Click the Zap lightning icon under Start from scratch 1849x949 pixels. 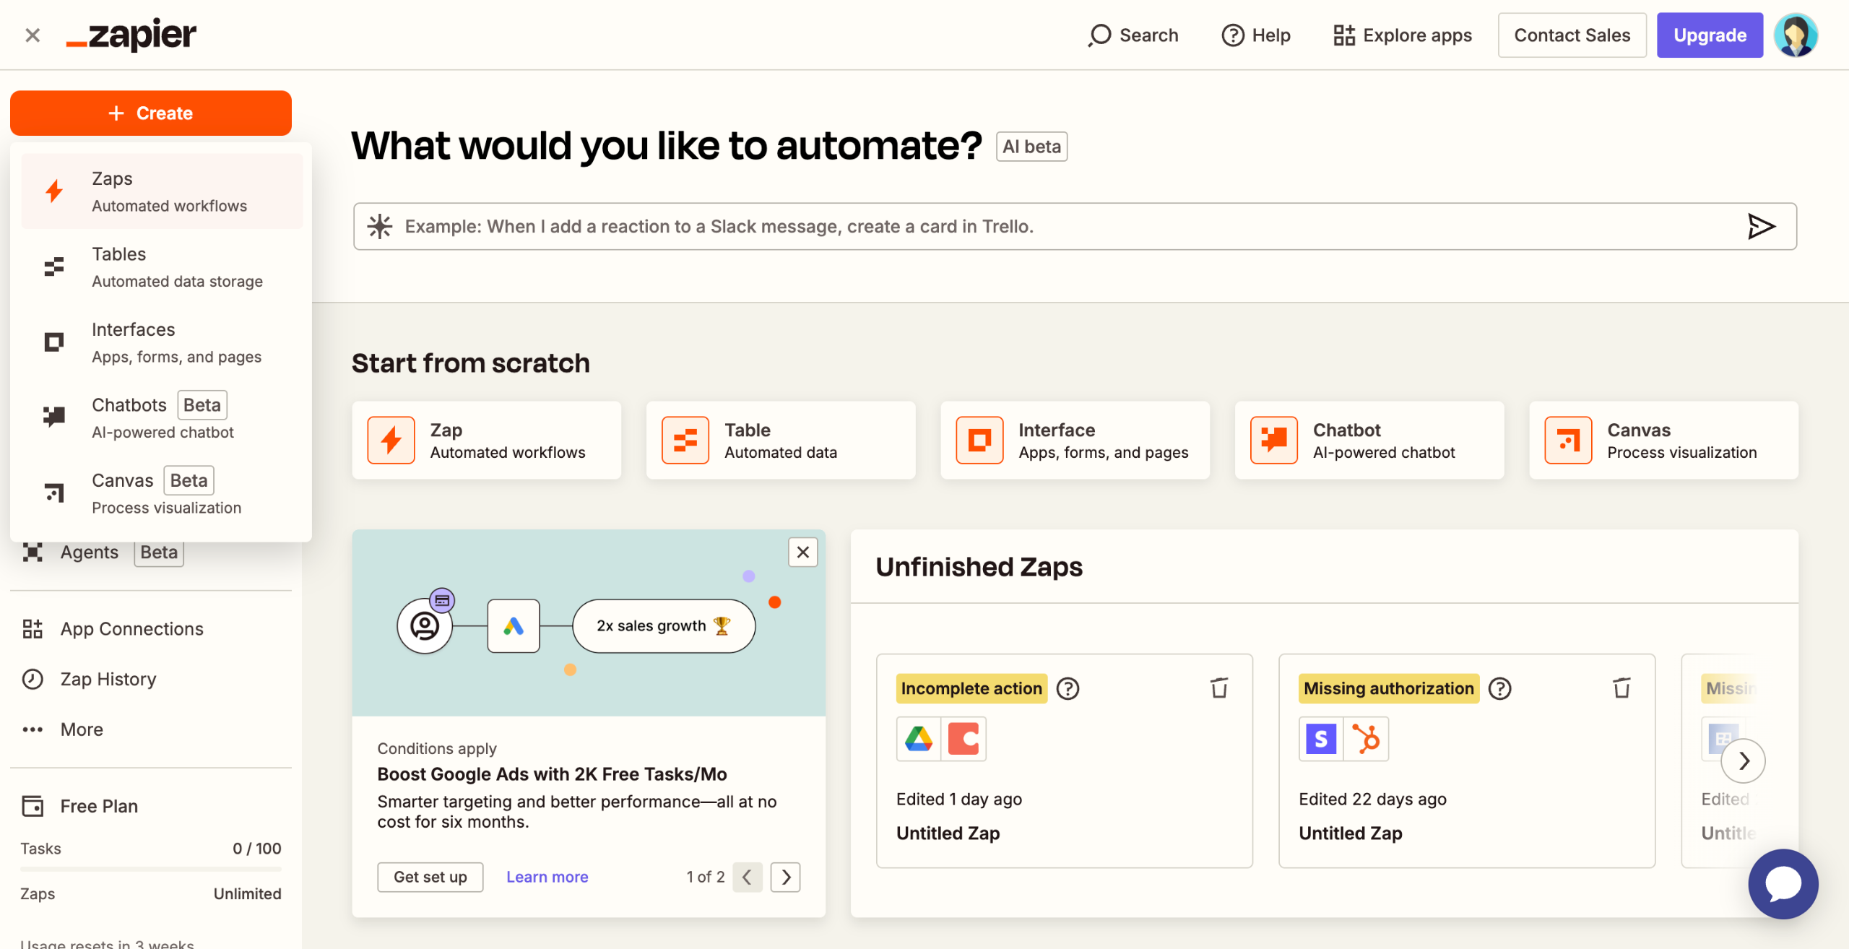(x=391, y=440)
